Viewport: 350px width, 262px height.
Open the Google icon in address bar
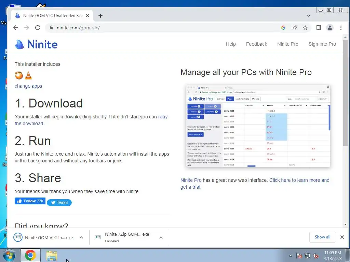283,28
